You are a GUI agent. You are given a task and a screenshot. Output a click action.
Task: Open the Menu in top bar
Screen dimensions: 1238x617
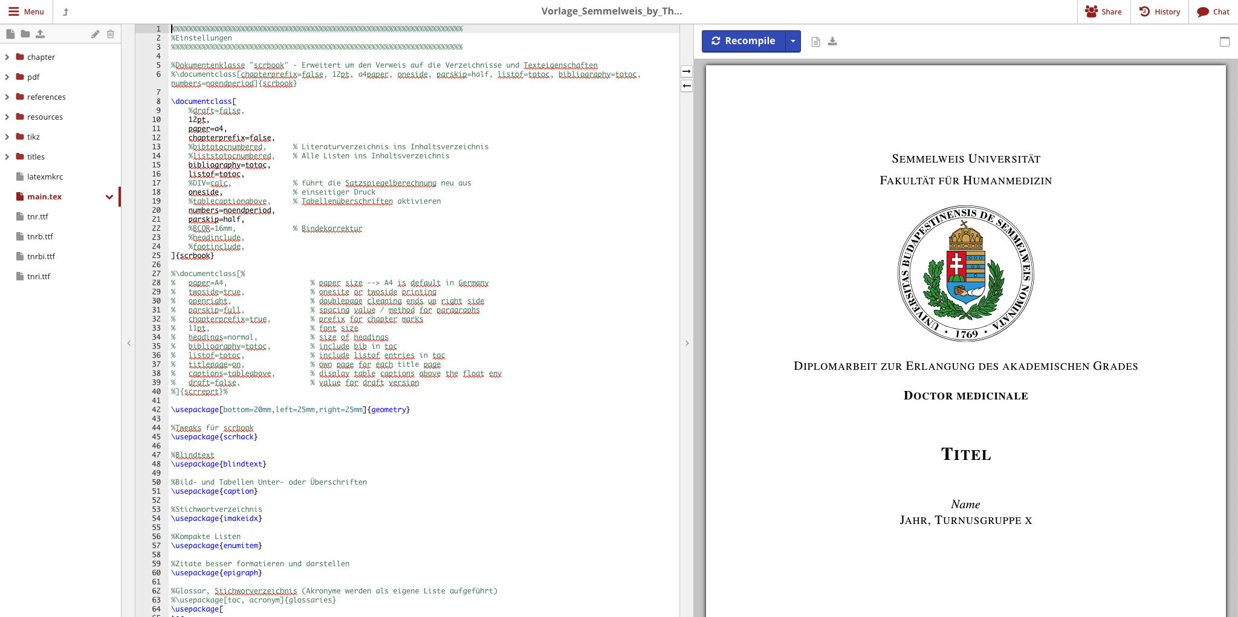click(x=26, y=11)
